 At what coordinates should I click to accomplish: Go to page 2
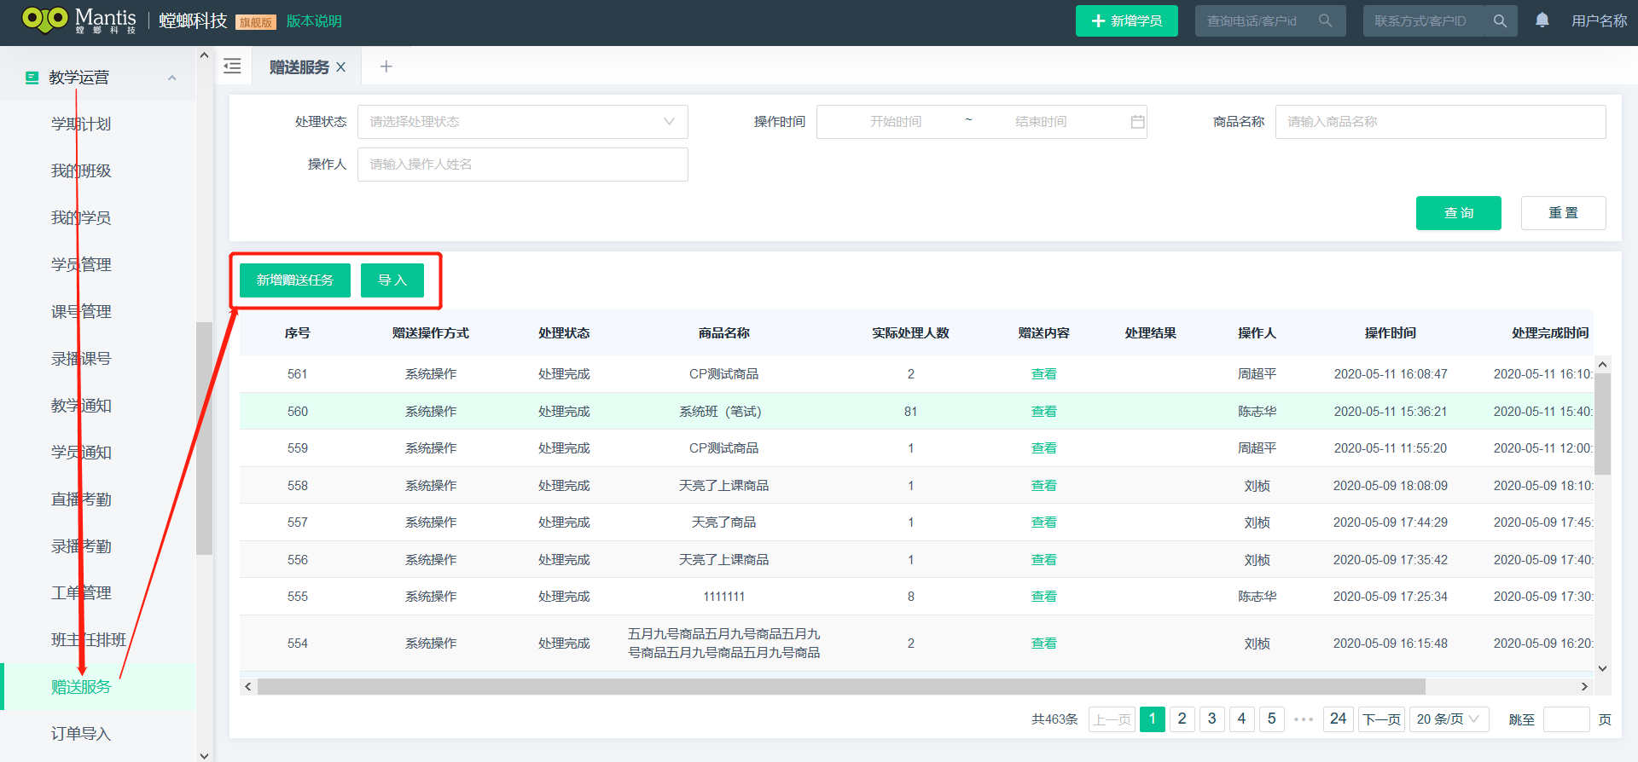pyautogui.click(x=1182, y=719)
